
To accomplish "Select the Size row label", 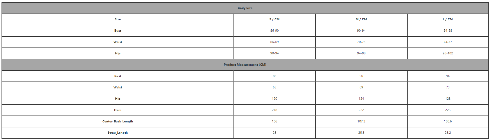I will pos(118,19).
